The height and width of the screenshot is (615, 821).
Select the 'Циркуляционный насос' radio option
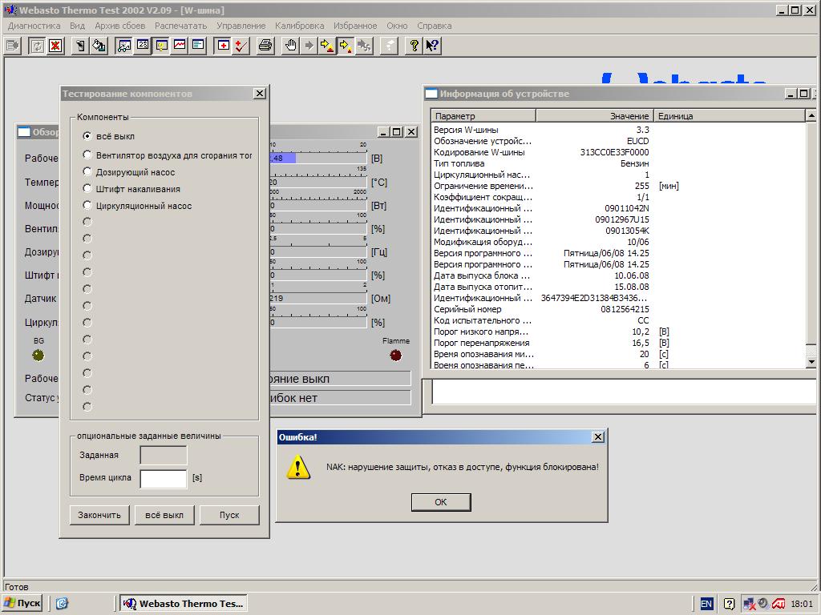(87, 205)
